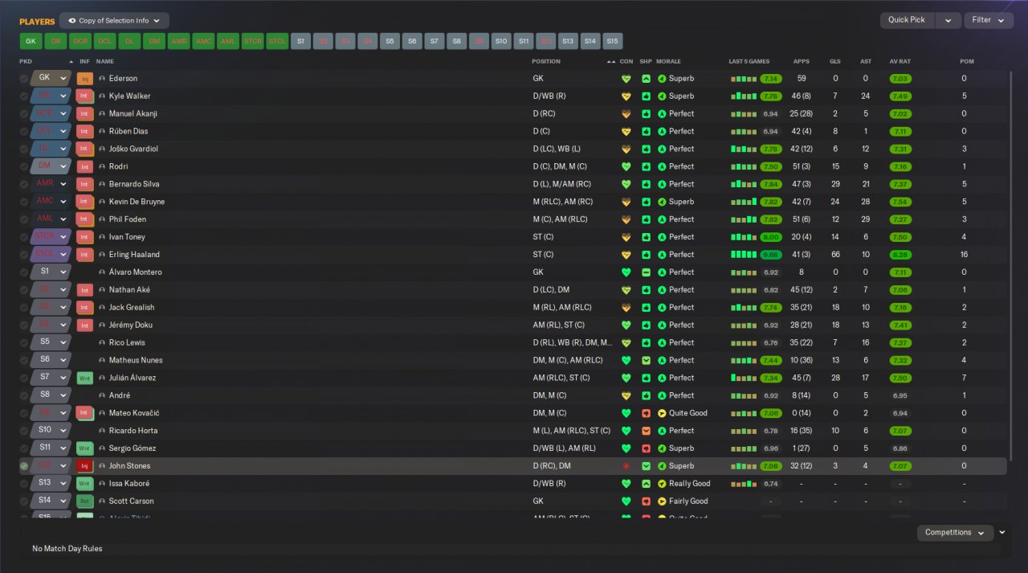Click Issa Kaboré's Really Good morale icon
The height and width of the screenshot is (573, 1028).
pyautogui.click(x=662, y=484)
